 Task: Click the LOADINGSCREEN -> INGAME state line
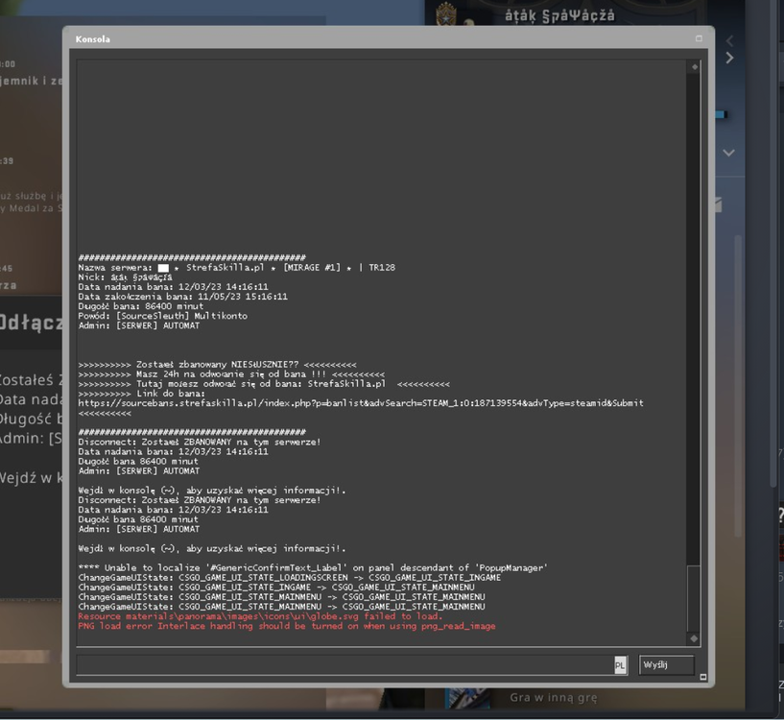point(290,577)
